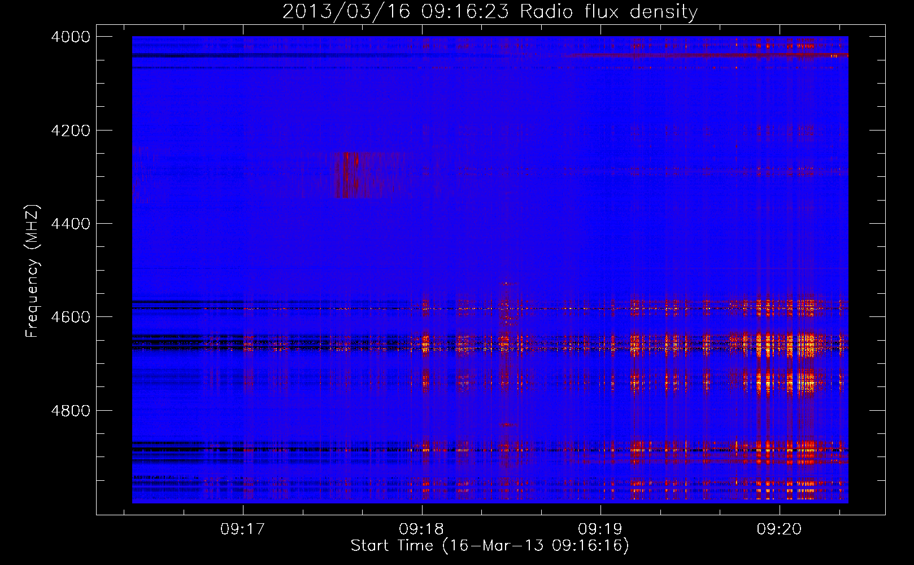The image size is (914, 565).
Task: Click the 09:18 time axis label
Action: tap(421, 529)
